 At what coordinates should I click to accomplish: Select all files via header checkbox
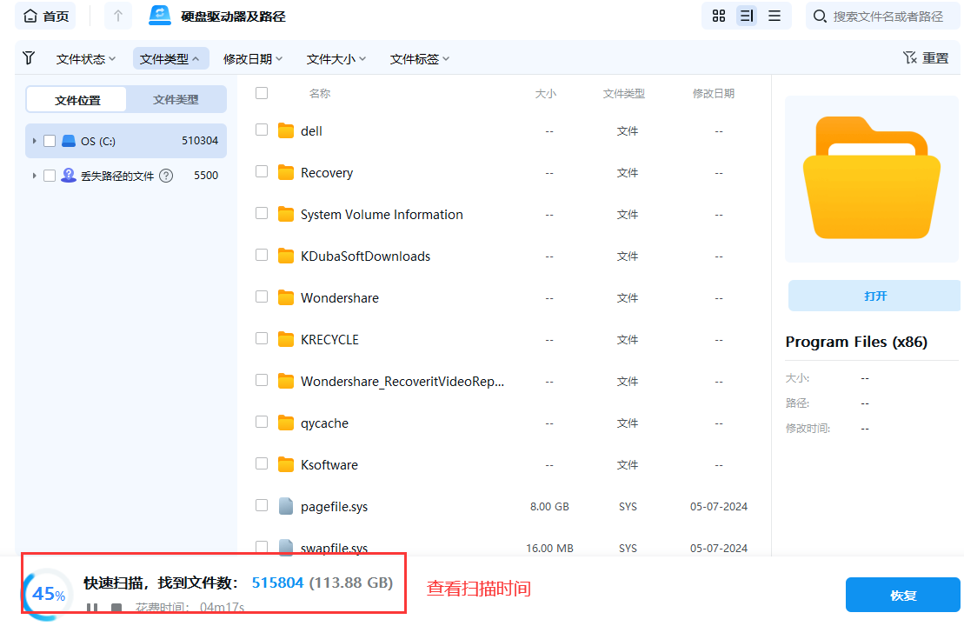click(262, 93)
